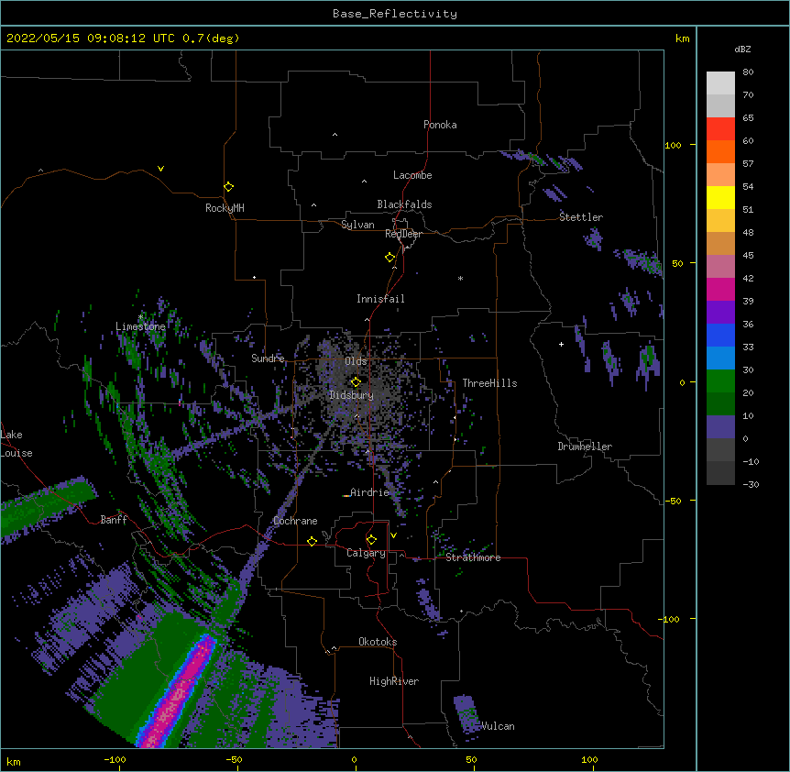Click the yellow marker southeast of Cochrane
This screenshot has height=772, width=790.
click(312, 541)
